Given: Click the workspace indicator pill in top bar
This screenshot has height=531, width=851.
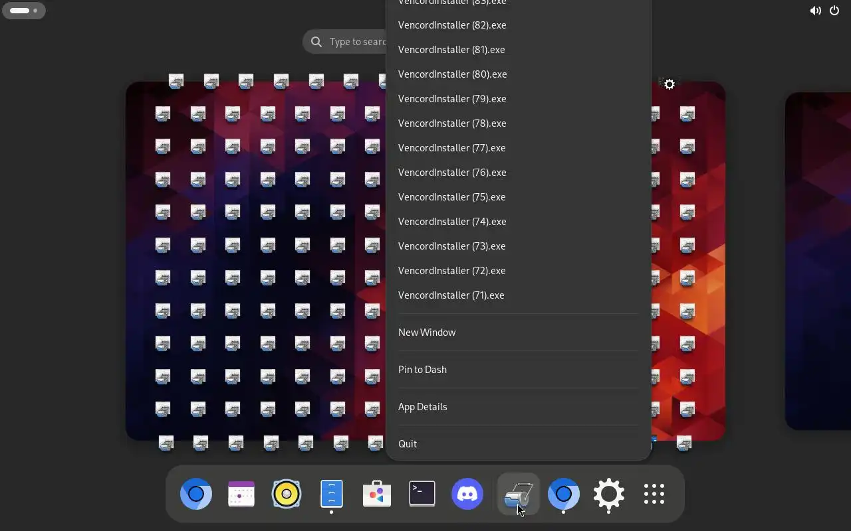Looking at the screenshot, I should click(x=24, y=11).
